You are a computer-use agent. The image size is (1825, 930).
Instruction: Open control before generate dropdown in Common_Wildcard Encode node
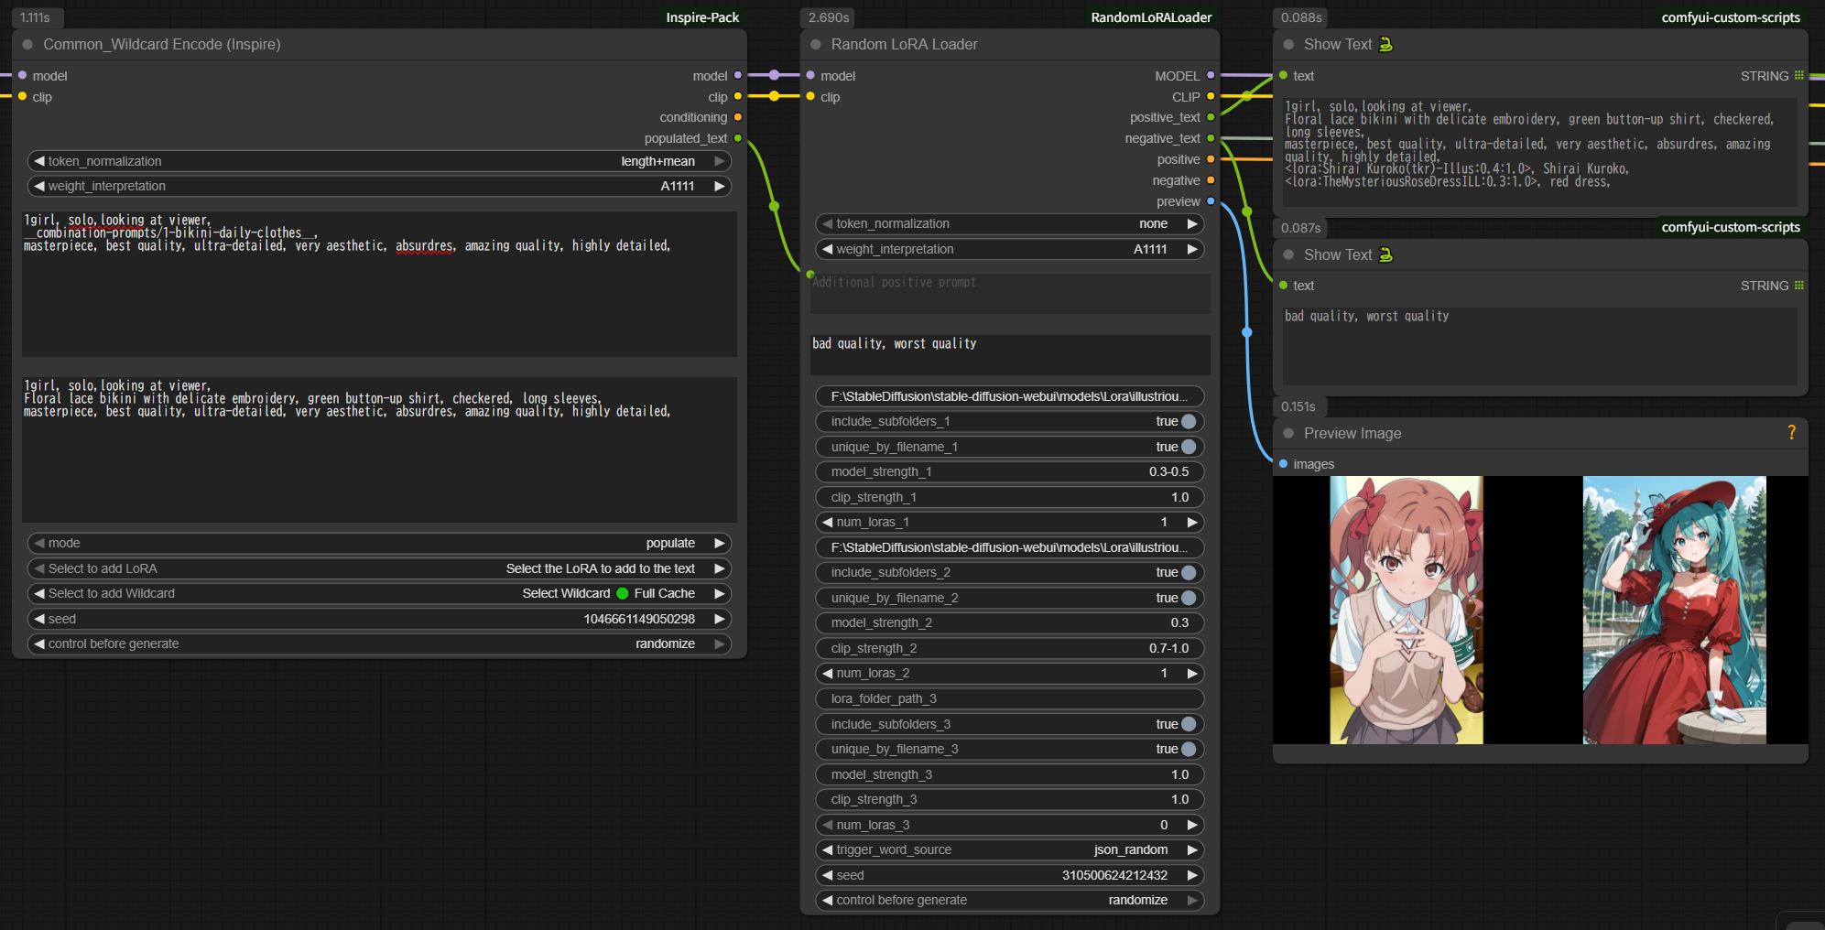(379, 643)
